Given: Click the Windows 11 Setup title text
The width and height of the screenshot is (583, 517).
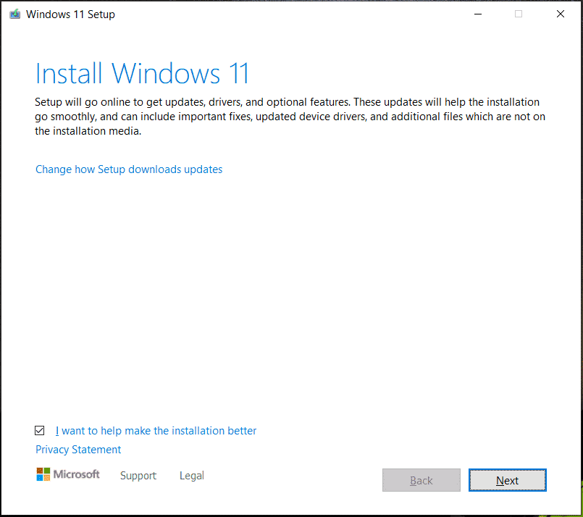Looking at the screenshot, I should pyautogui.click(x=70, y=14).
